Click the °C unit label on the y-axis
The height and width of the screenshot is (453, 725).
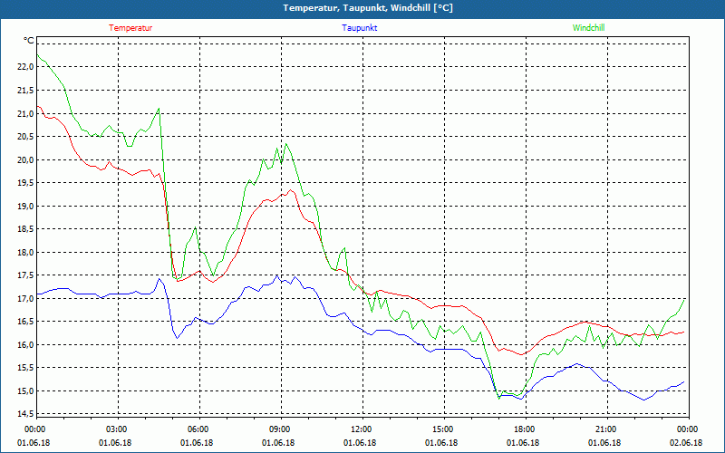pyautogui.click(x=29, y=41)
